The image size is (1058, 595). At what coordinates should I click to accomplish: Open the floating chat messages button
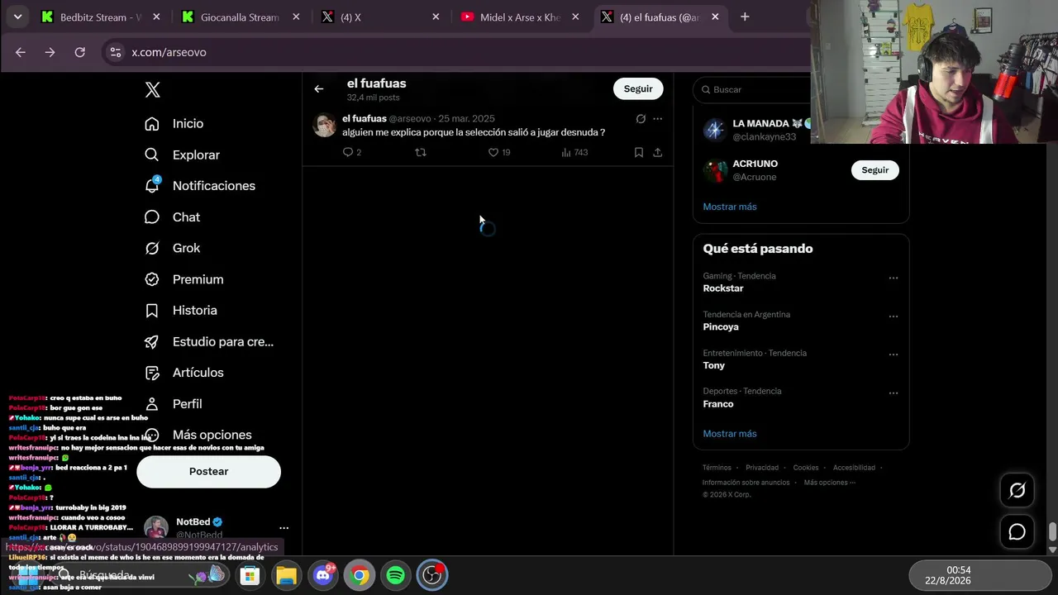pos(1017,532)
